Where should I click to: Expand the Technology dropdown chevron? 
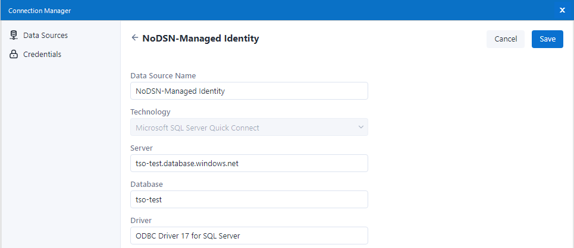360,127
